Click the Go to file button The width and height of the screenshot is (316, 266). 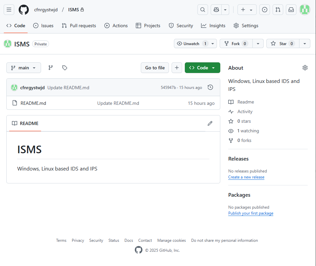[x=155, y=67]
